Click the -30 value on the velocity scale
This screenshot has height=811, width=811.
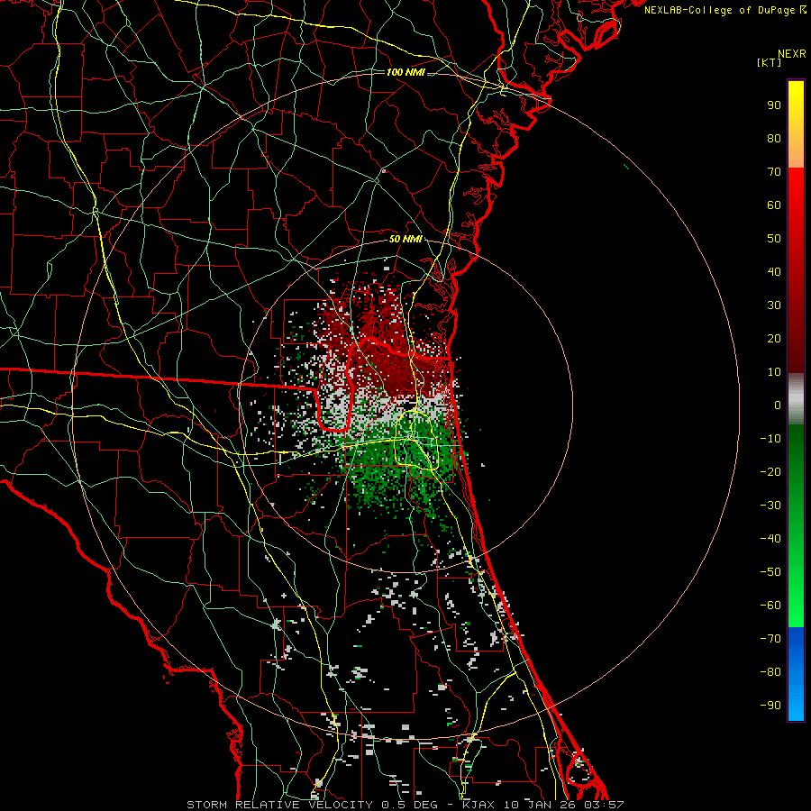coord(770,506)
